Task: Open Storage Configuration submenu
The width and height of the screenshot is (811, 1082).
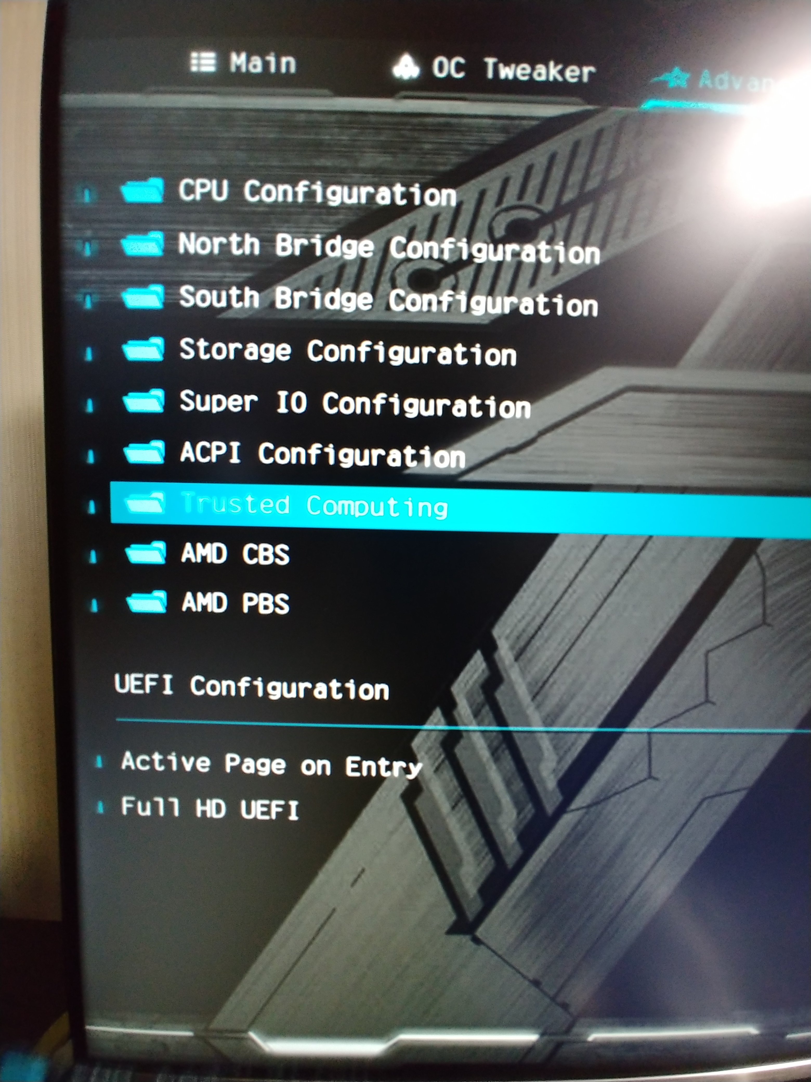Action: point(348,352)
